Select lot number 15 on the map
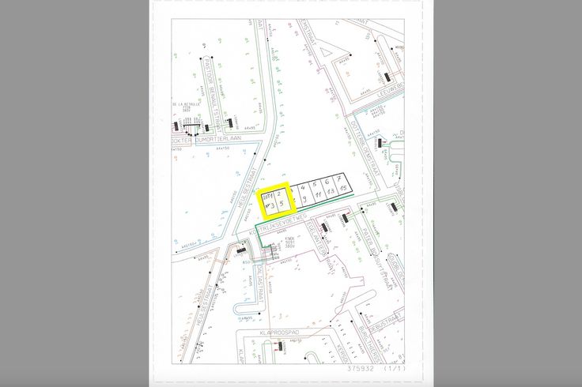The image size is (582, 387). (x=342, y=190)
